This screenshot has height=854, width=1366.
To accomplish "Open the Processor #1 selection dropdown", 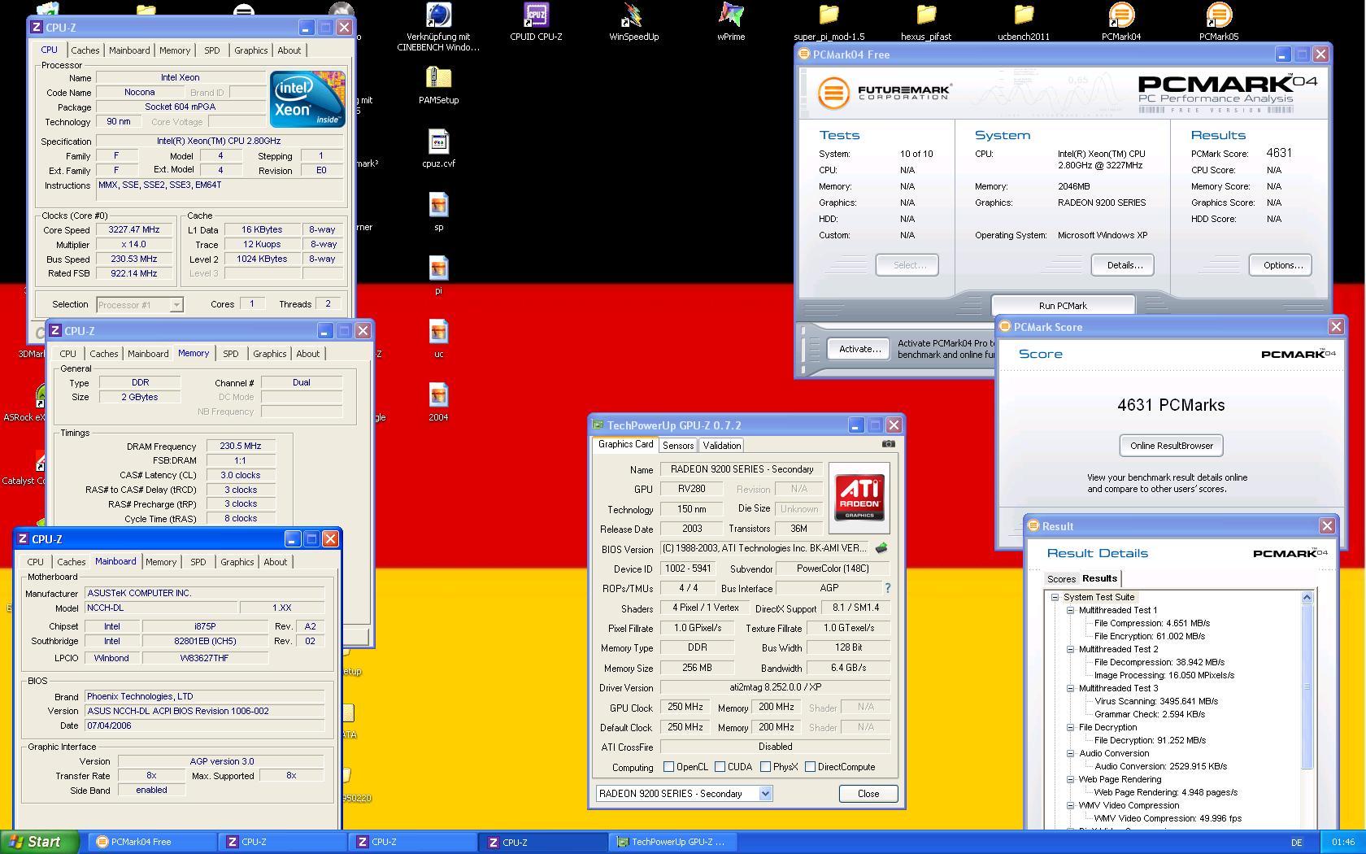I will tap(139, 305).
